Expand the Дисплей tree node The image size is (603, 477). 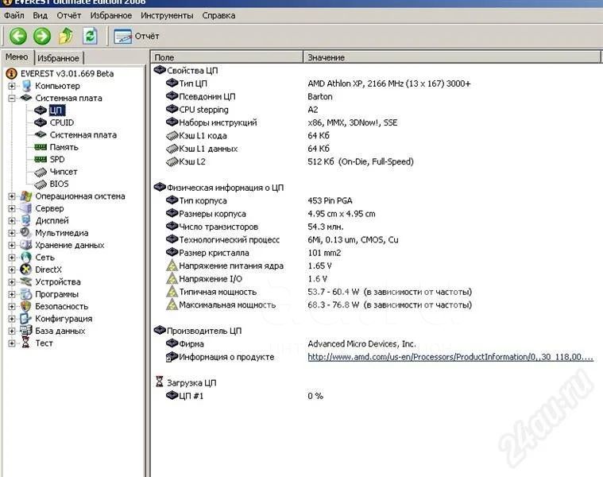[x=12, y=221]
